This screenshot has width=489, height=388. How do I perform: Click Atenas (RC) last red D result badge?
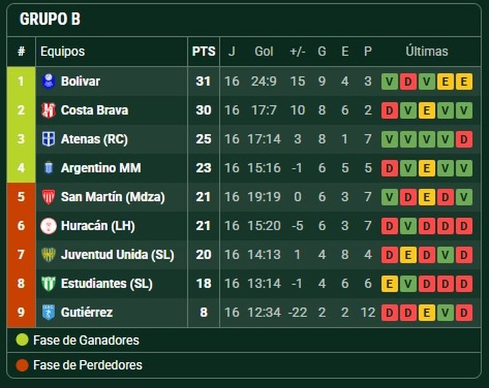pyautogui.click(x=464, y=139)
